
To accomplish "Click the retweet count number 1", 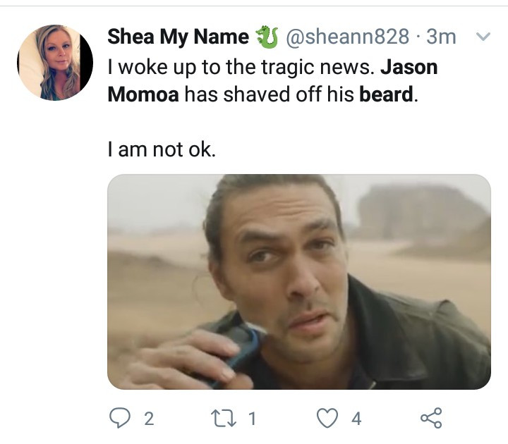I will pos(253,419).
